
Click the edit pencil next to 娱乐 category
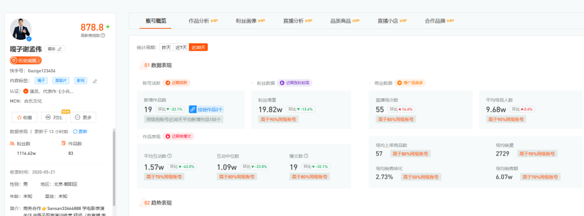[61, 49]
